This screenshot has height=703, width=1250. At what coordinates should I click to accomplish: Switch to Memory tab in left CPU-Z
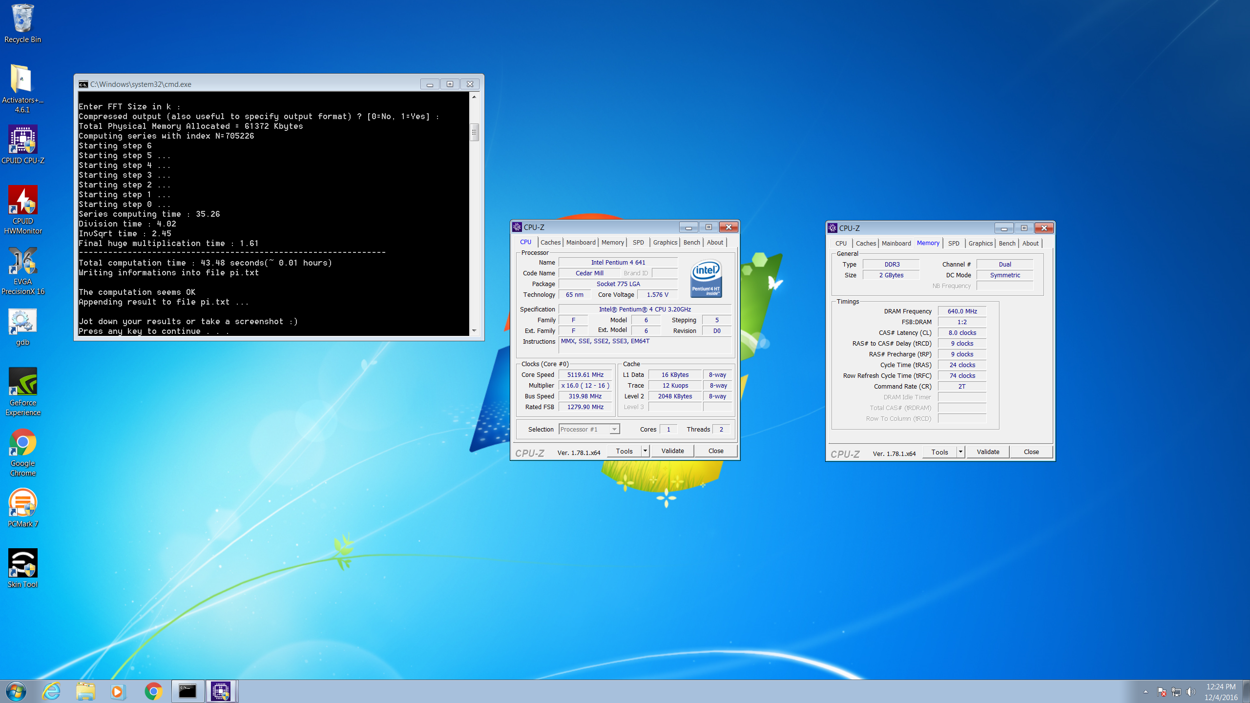coord(612,242)
